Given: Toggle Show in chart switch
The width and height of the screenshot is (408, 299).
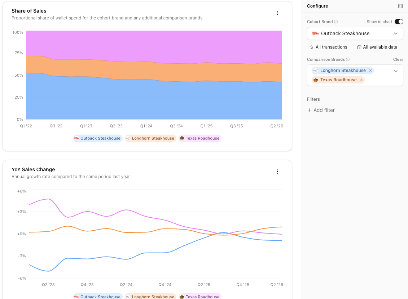Looking at the screenshot, I should (399, 22).
